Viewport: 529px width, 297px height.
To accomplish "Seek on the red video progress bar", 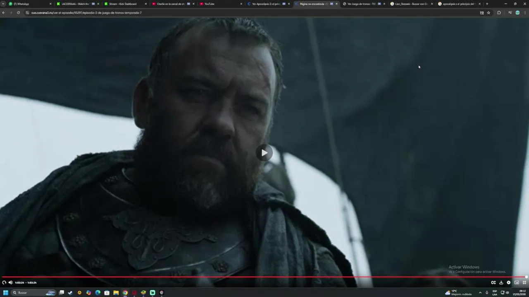I will click(x=264, y=277).
